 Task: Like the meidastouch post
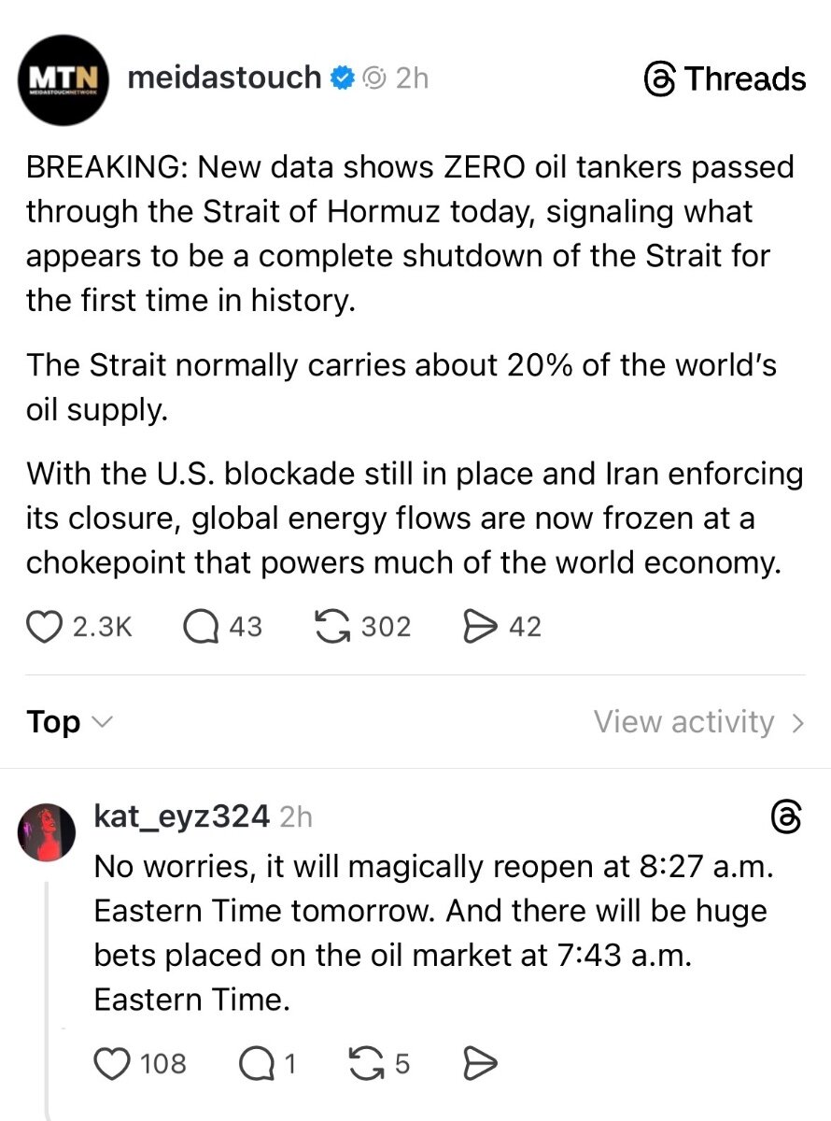coord(45,627)
